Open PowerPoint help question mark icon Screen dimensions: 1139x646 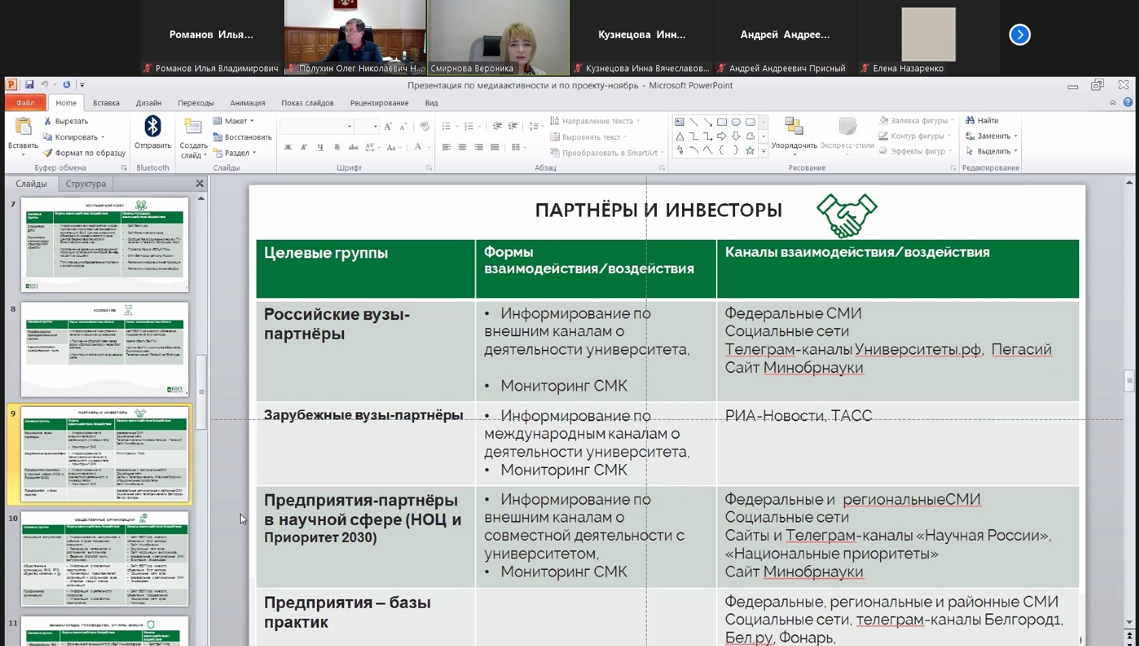point(1127,103)
